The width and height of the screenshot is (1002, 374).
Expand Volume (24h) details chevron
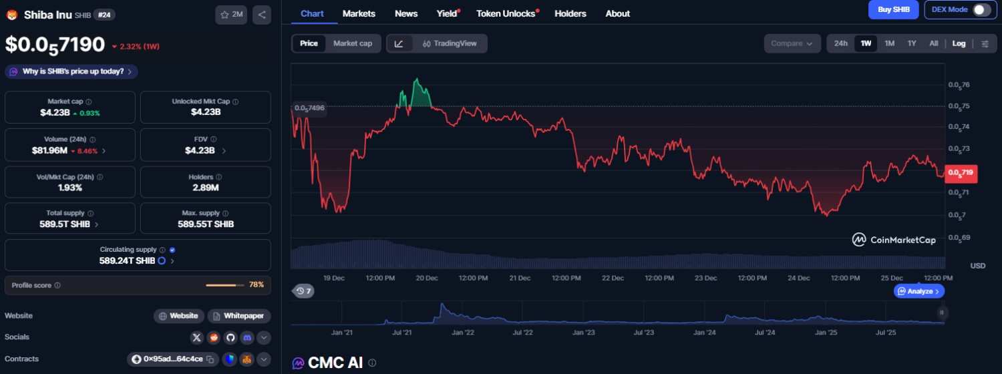[104, 151]
